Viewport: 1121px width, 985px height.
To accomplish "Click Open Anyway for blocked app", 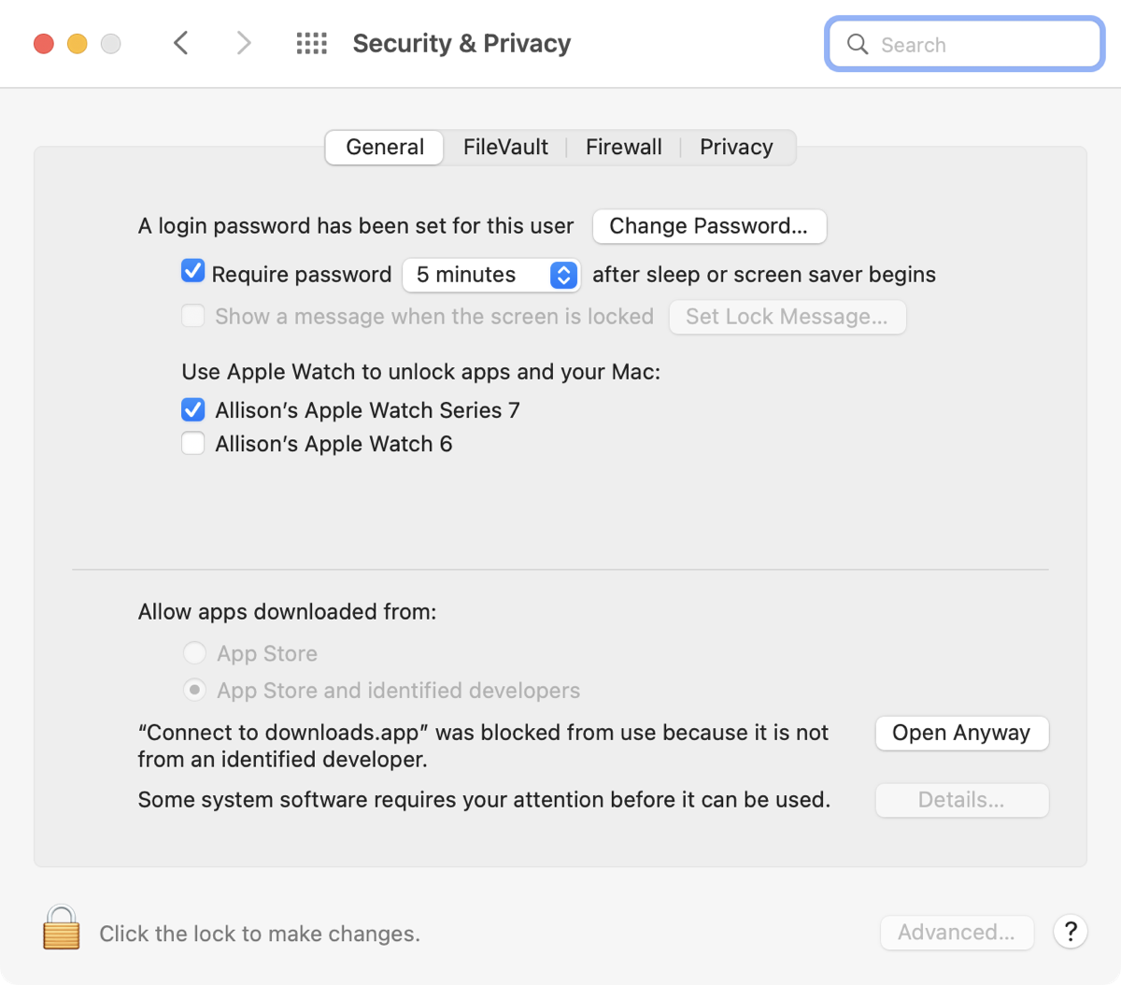I will point(961,734).
